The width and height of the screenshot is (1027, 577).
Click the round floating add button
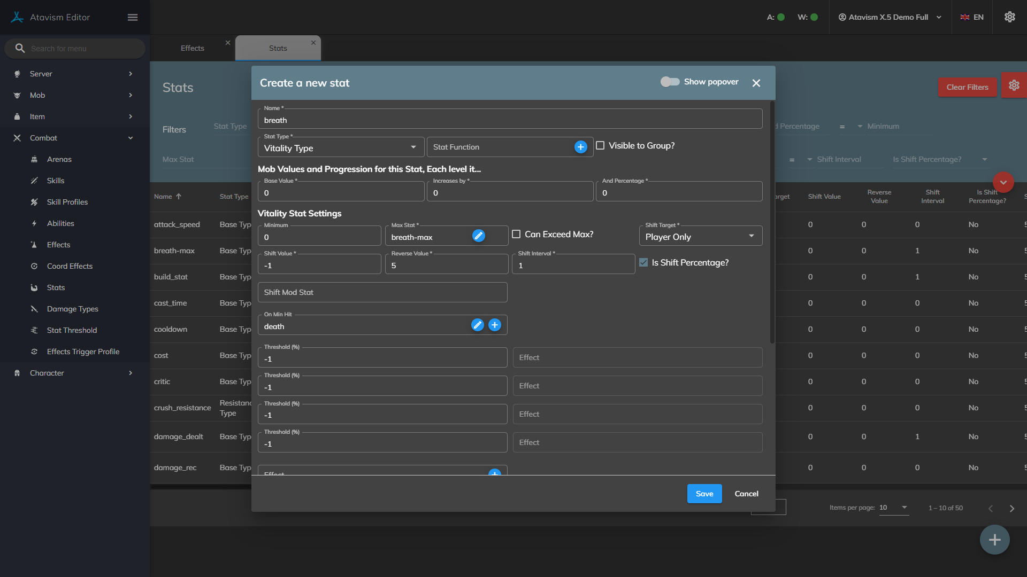tap(994, 540)
